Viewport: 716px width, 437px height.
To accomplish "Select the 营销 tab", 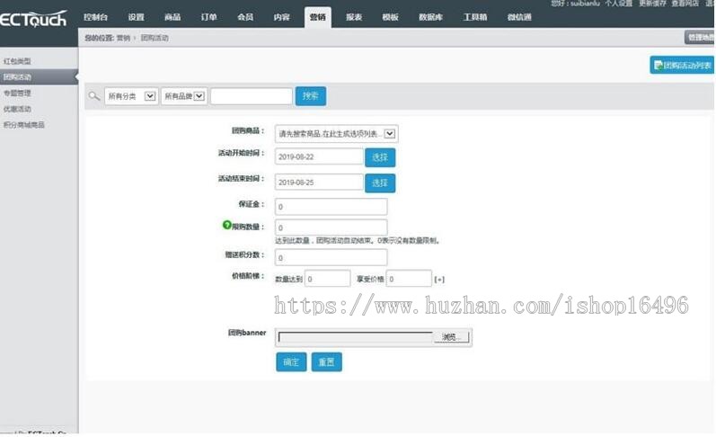I will [x=318, y=17].
